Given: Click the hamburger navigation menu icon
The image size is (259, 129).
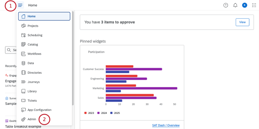Looking at the screenshot, I should 20,5.
